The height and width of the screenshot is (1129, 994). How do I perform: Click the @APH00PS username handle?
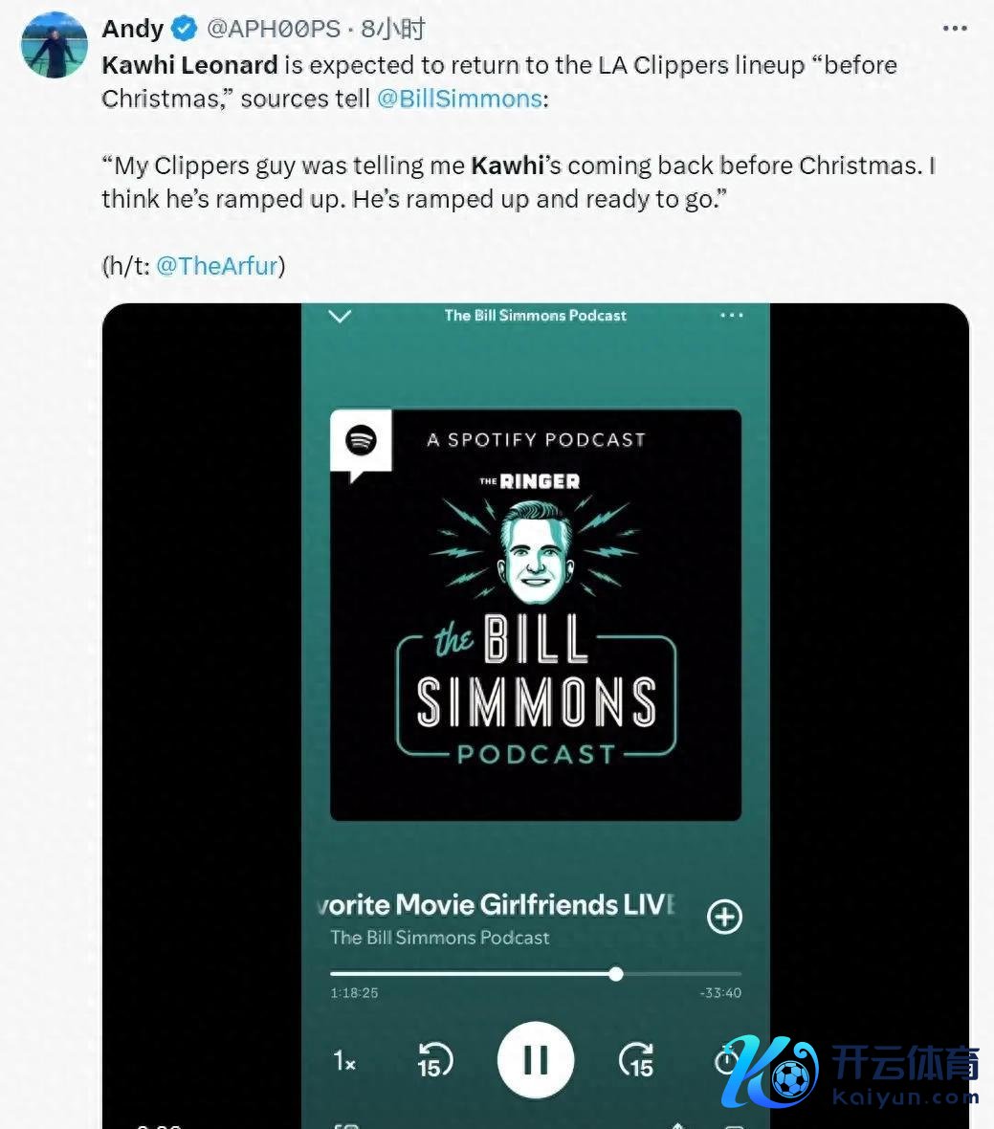click(274, 29)
